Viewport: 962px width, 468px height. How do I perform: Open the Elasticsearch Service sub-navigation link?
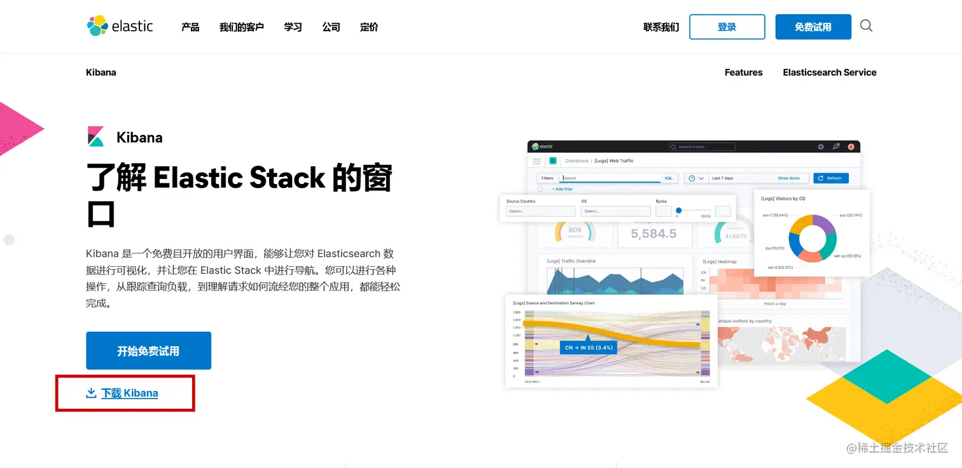point(830,72)
